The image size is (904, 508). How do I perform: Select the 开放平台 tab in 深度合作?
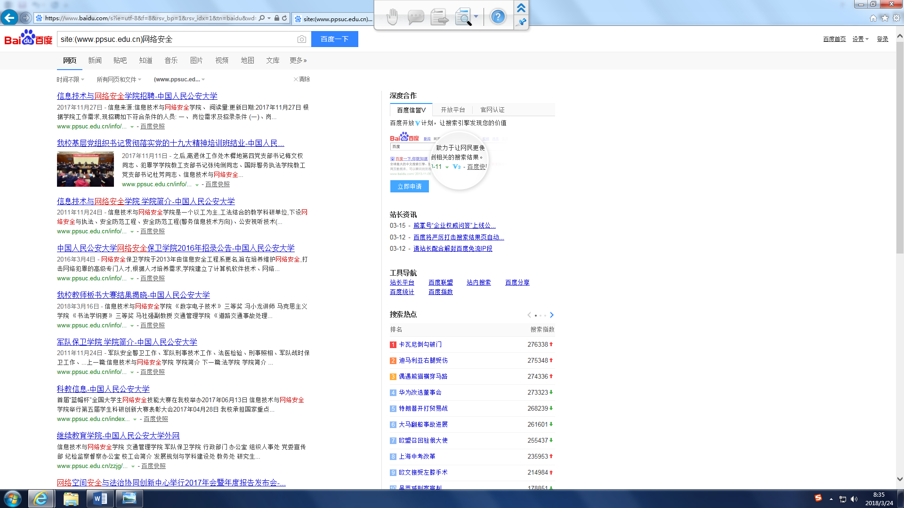(x=452, y=110)
